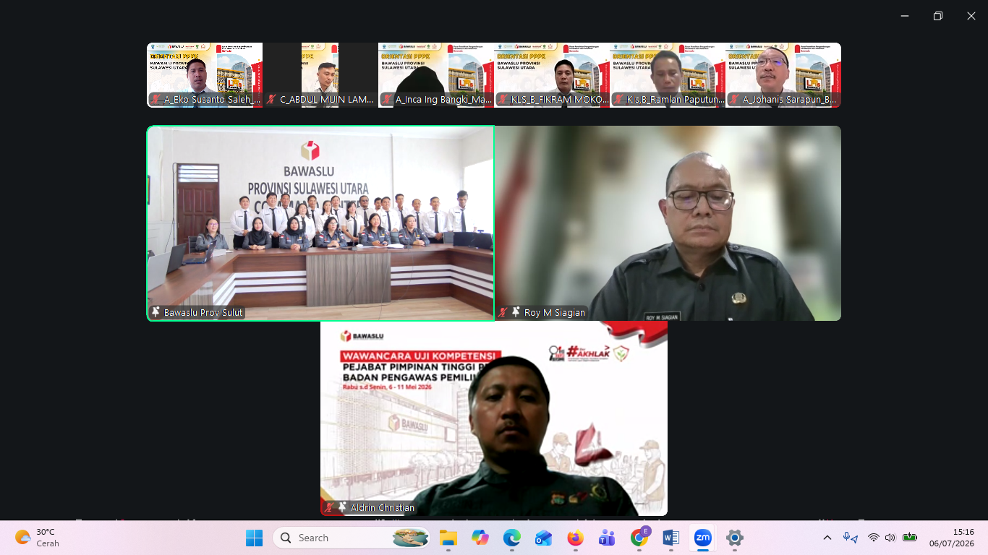Image resolution: width=988 pixels, height=555 pixels.
Task: Click muted mic icon beside A_Johanis Sarapun
Action: [x=734, y=100]
